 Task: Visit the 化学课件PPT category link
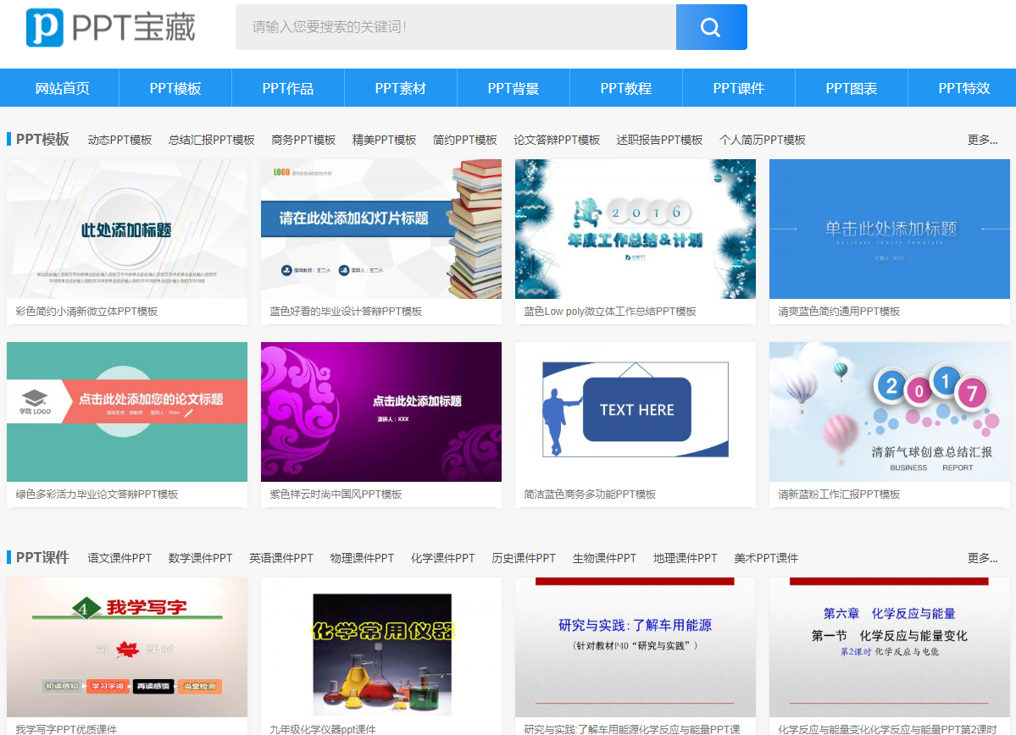click(x=443, y=558)
